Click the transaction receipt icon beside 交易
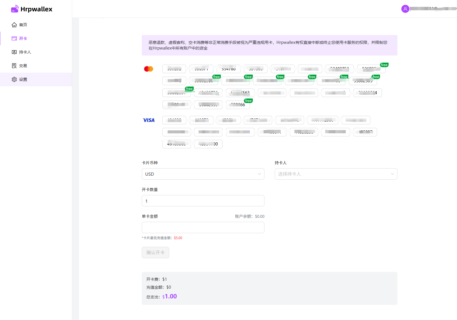 (x=14, y=66)
